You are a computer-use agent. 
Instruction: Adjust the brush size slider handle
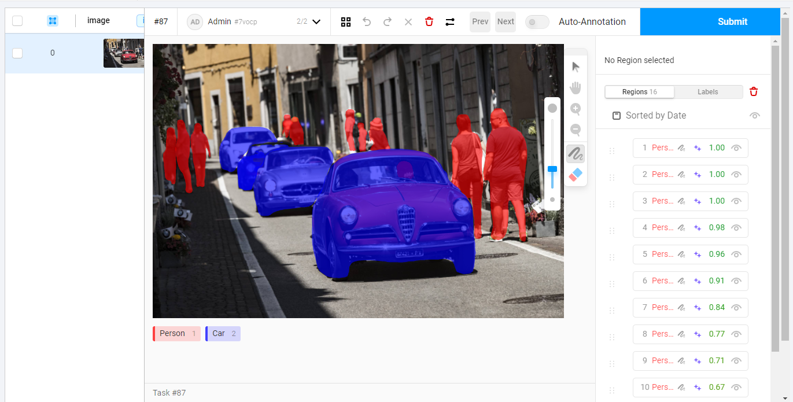(552, 169)
